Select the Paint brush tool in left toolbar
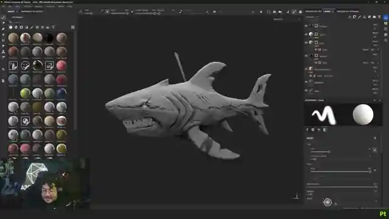 pyautogui.click(x=3, y=18)
